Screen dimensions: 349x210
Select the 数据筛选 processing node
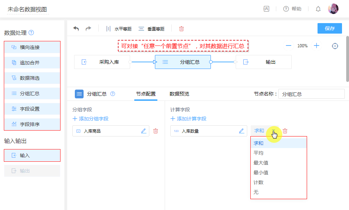pyautogui.click(x=32, y=78)
